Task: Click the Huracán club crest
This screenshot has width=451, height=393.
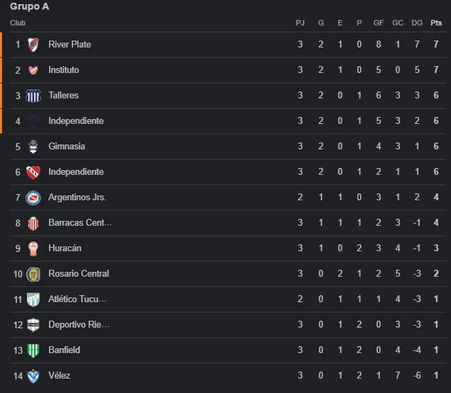Action: point(33,248)
